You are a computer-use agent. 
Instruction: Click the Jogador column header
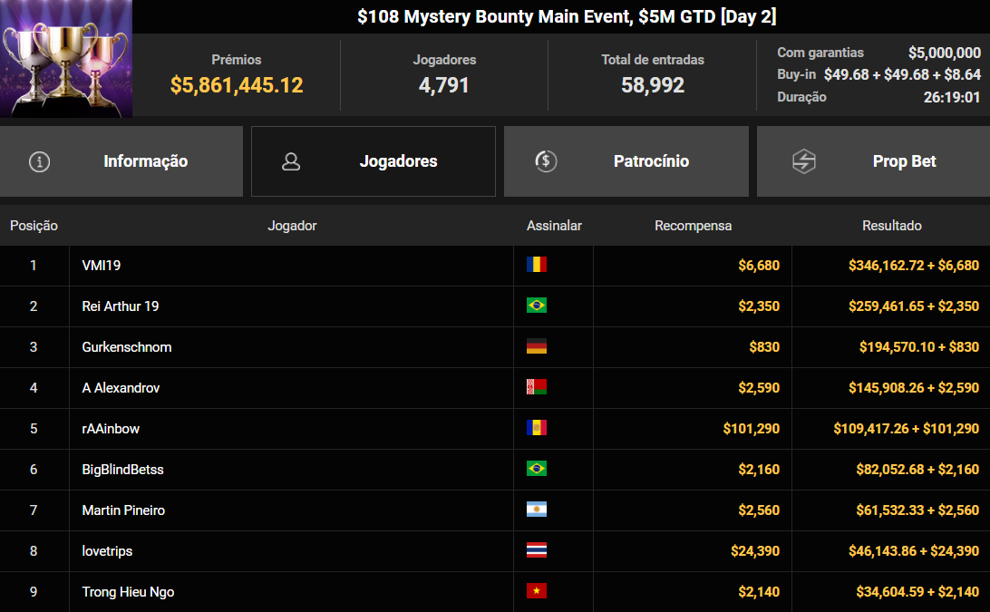292,226
